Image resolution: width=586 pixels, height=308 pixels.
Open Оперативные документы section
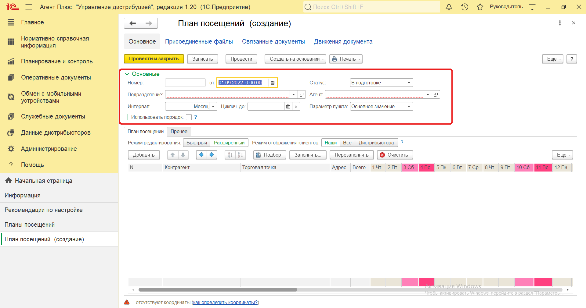[x=59, y=77]
